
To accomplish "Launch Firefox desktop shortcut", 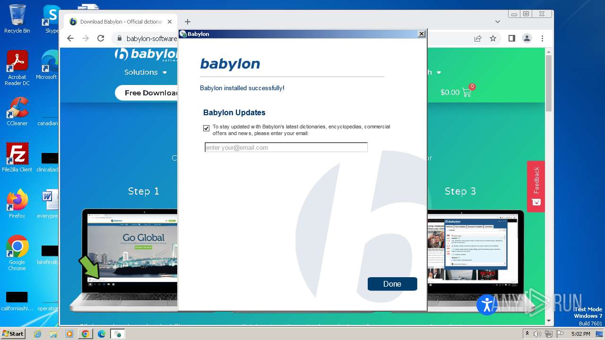I will [17, 204].
